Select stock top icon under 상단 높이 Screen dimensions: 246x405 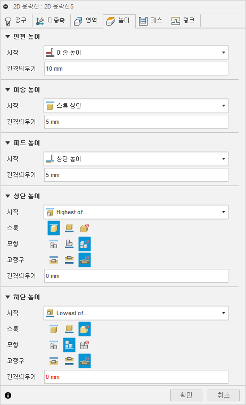54,228
